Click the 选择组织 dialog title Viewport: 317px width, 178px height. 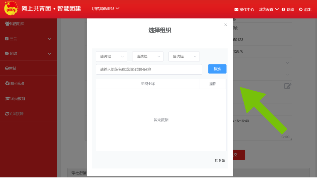(x=160, y=30)
